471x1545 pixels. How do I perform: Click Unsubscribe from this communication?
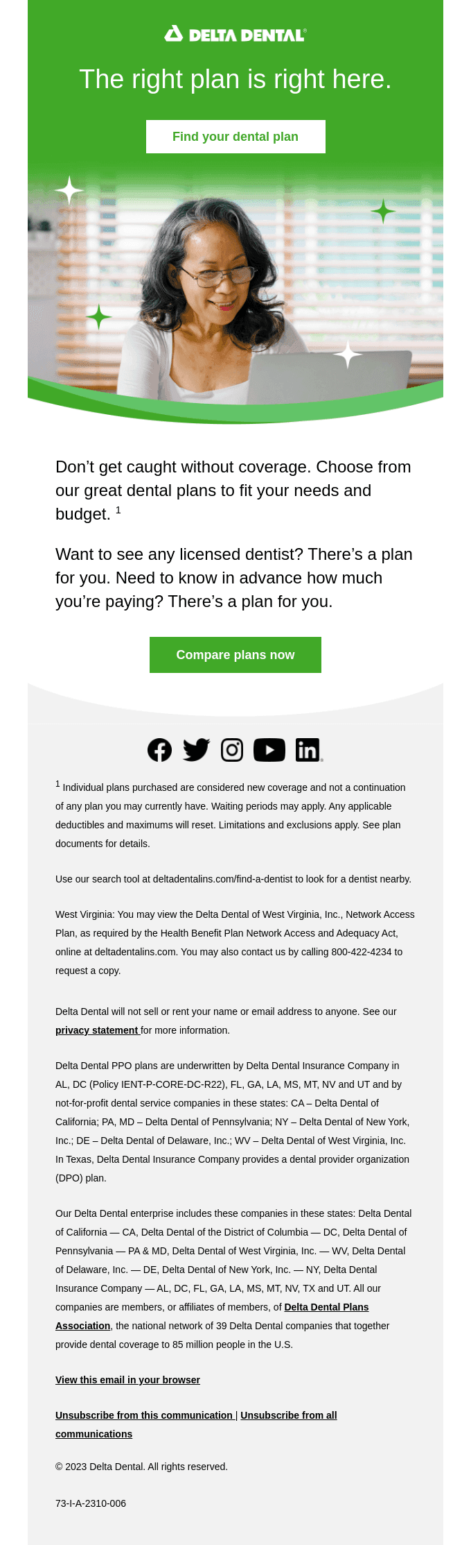(144, 1415)
